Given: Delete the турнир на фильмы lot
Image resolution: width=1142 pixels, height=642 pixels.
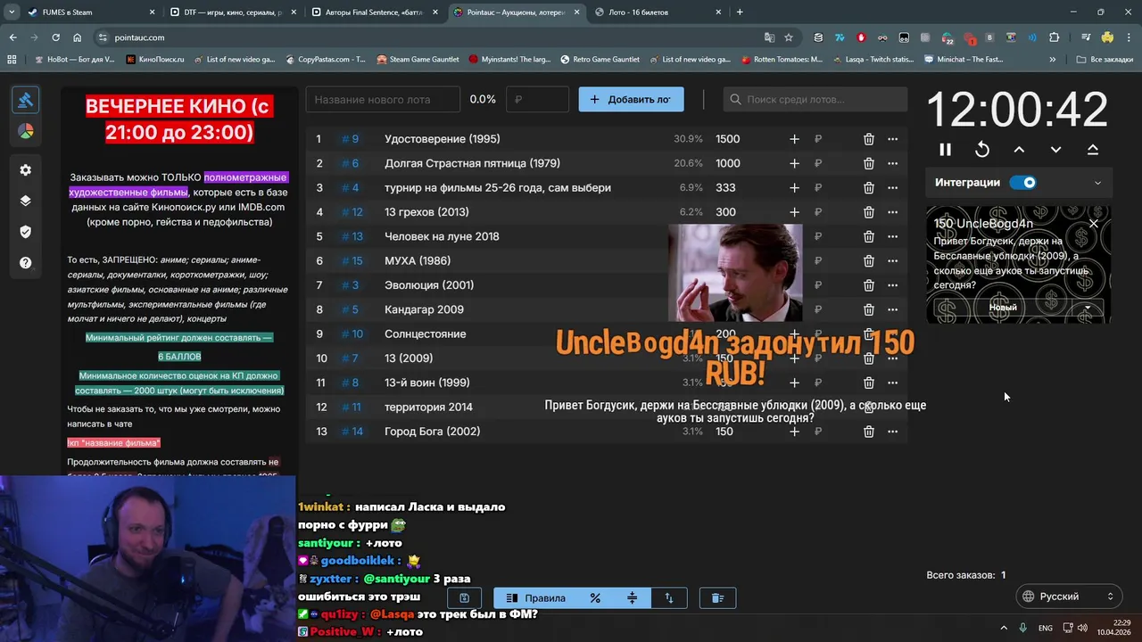Looking at the screenshot, I should (x=868, y=188).
